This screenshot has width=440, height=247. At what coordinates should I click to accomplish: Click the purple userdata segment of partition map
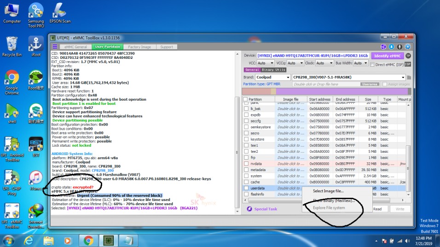click(342, 92)
